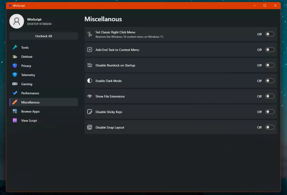Open the Performance section label

[30, 93]
